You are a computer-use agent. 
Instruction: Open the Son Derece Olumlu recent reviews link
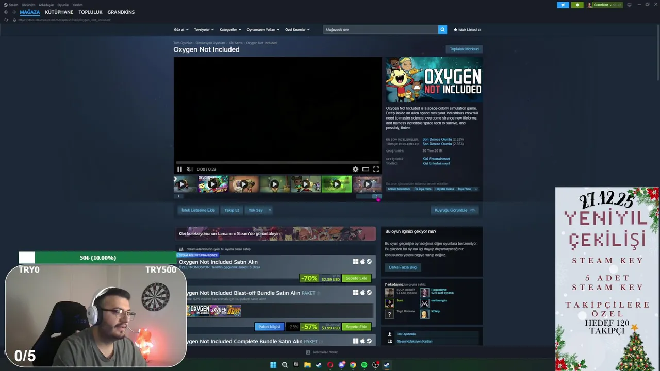coord(437,139)
